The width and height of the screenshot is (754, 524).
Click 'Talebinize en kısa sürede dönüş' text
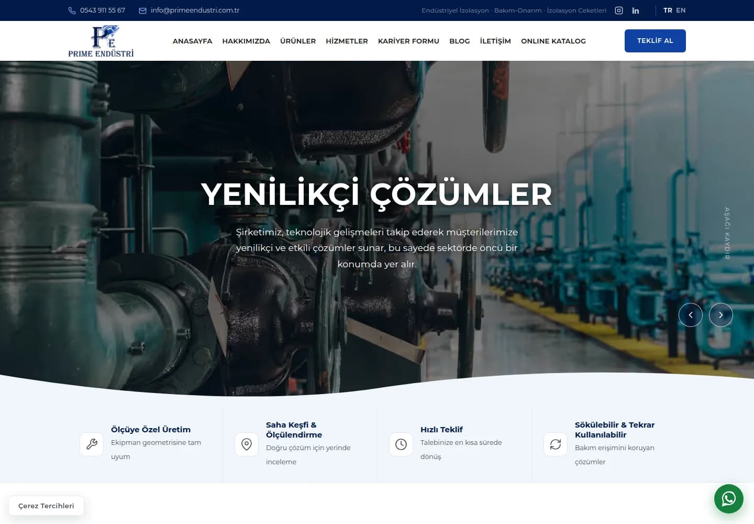pyautogui.click(x=461, y=450)
